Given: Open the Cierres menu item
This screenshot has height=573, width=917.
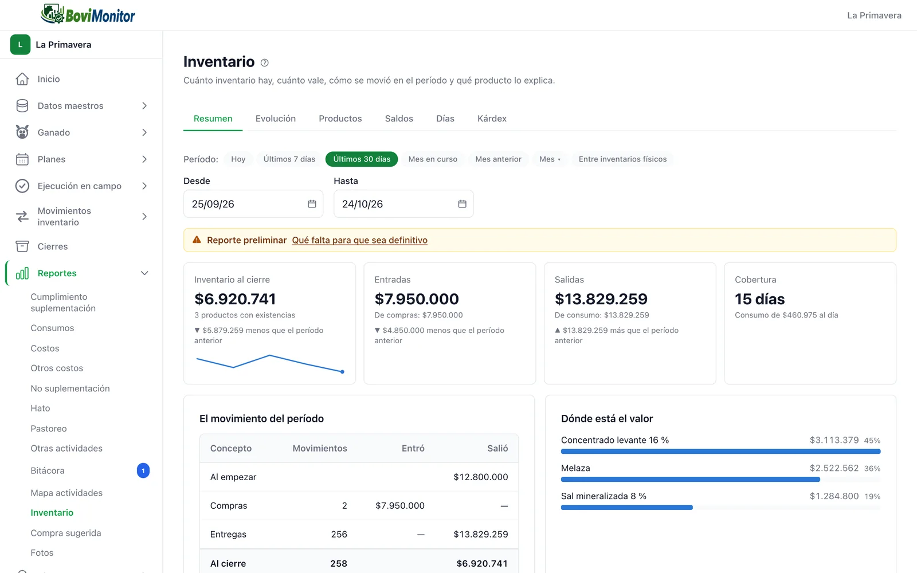Looking at the screenshot, I should click(53, 246).
